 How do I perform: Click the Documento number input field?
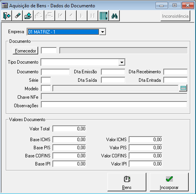pyautogui.click(x=55, y=72)
